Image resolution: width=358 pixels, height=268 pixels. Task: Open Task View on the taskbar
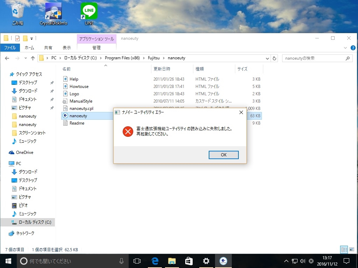click(137, 261)
